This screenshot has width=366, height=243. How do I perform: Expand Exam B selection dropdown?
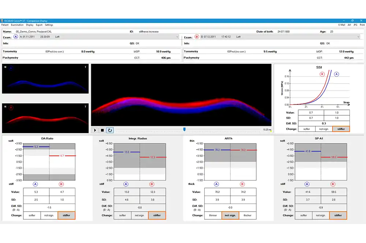(358, 37)
